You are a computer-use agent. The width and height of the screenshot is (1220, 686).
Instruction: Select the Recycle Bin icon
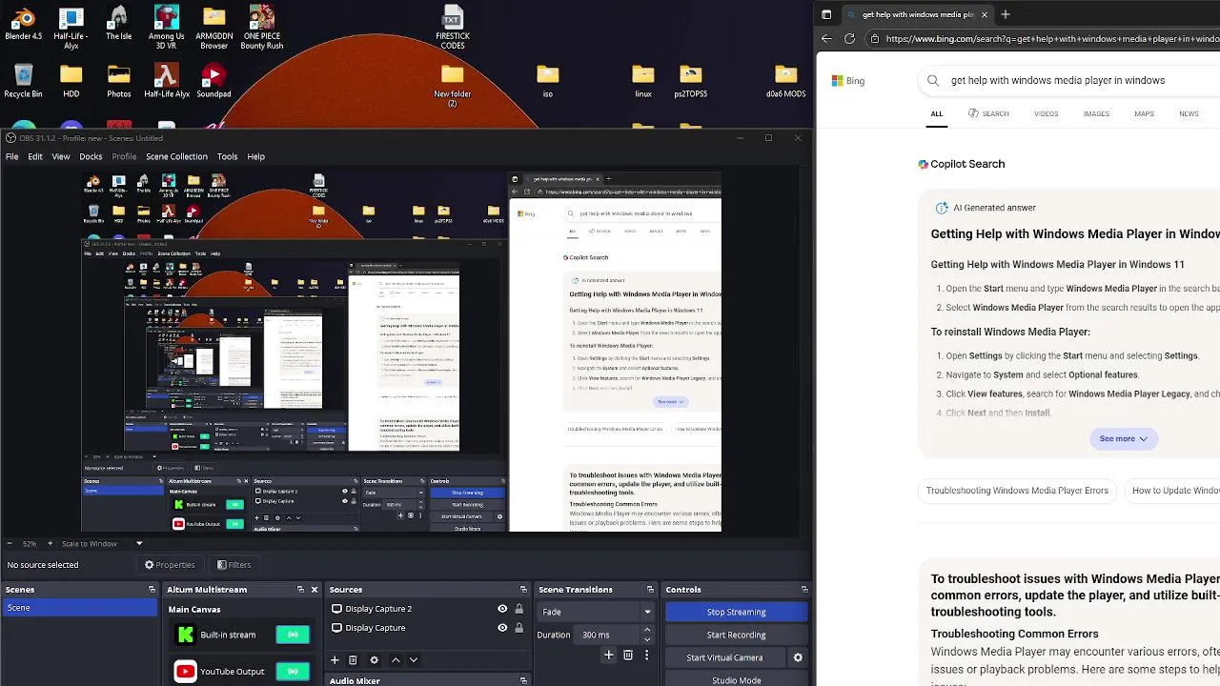tap(23, 82)
